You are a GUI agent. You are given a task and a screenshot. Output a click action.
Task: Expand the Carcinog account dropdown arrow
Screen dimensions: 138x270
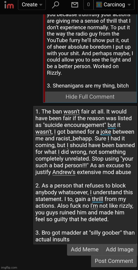pos(129,5)
